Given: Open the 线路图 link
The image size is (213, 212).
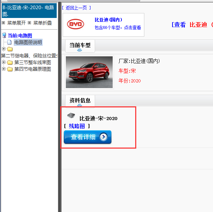Looking at the screenshot, I should pyautogui.click(x=77, y=126).
